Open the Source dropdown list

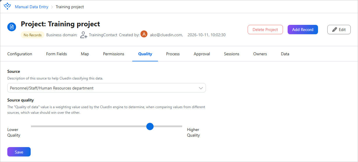pos(106,88)
